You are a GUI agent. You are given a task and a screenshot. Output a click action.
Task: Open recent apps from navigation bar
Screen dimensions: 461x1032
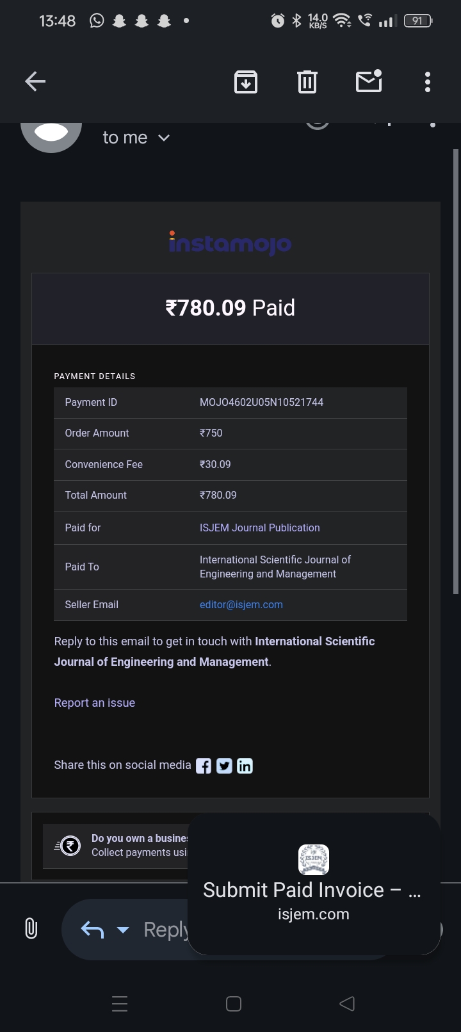pyautogui.click(x=120, y=1003)
